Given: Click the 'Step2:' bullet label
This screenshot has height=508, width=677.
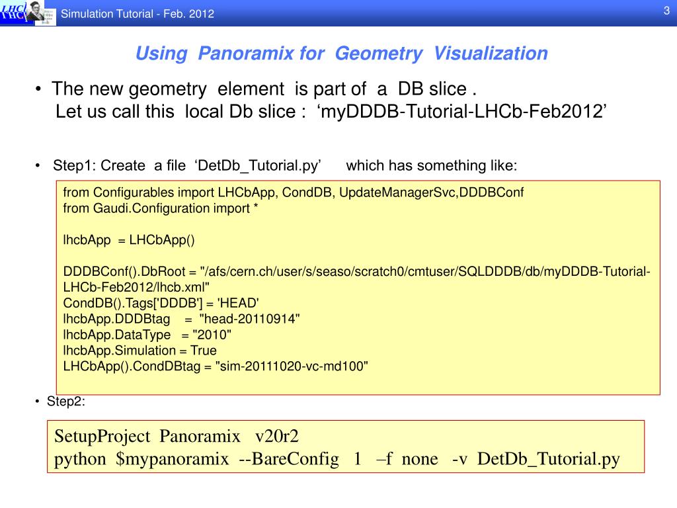Looking at the screenshot, I should (x=65, y=402).
